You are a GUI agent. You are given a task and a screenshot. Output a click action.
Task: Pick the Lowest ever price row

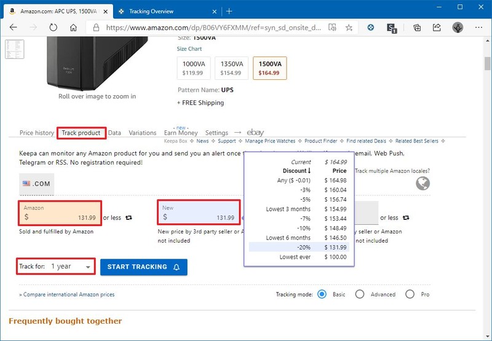coord(299,257)
